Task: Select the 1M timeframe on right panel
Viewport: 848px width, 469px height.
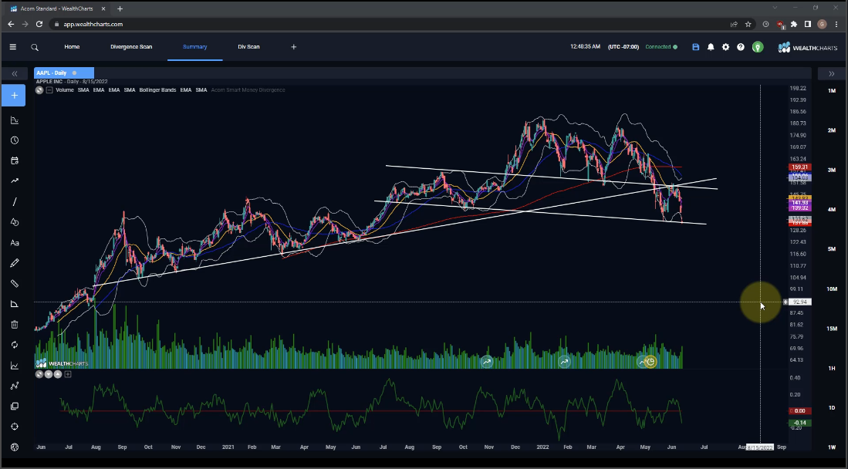Action: click(832, 90)
